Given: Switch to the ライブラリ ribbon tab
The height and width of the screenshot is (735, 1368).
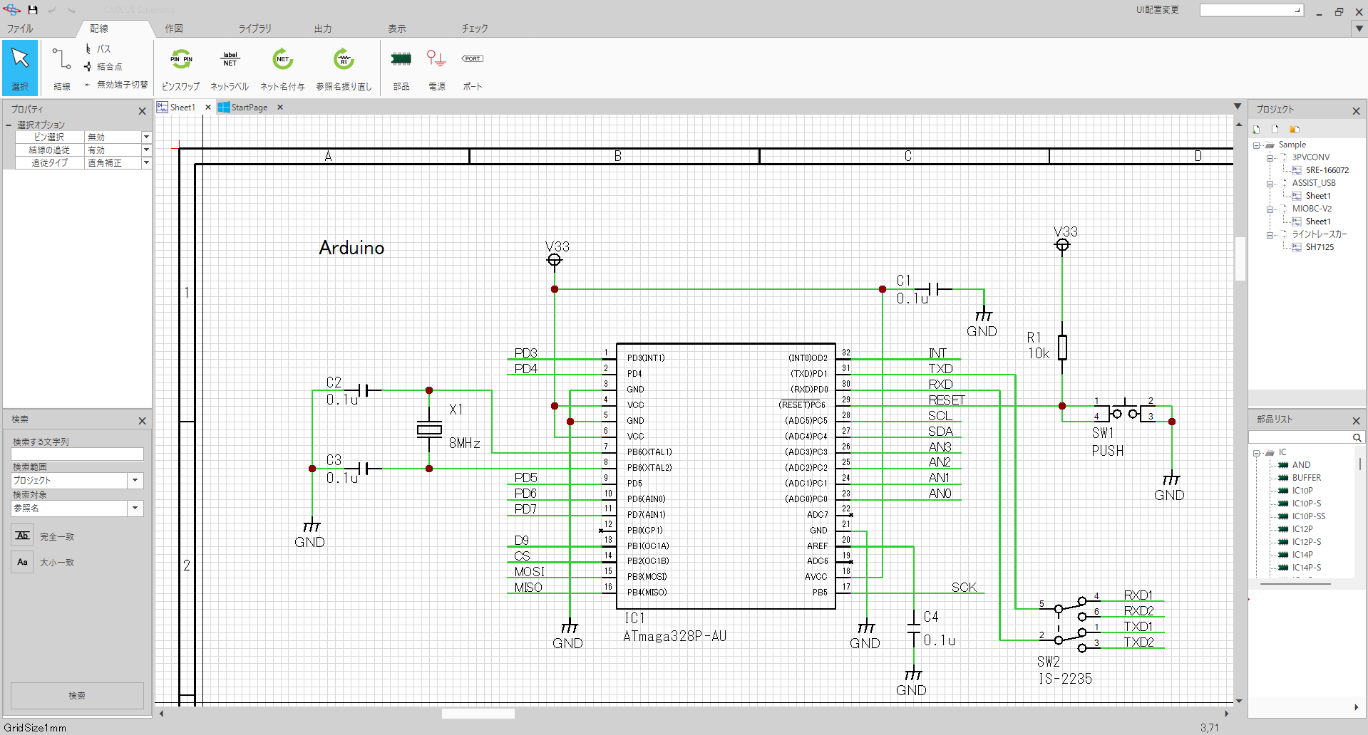Looking at the screenshot, I should click(254, 28).
